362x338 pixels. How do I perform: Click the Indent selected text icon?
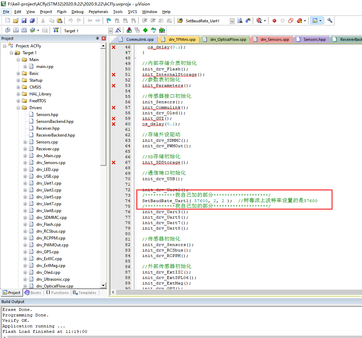coord(145,21)
